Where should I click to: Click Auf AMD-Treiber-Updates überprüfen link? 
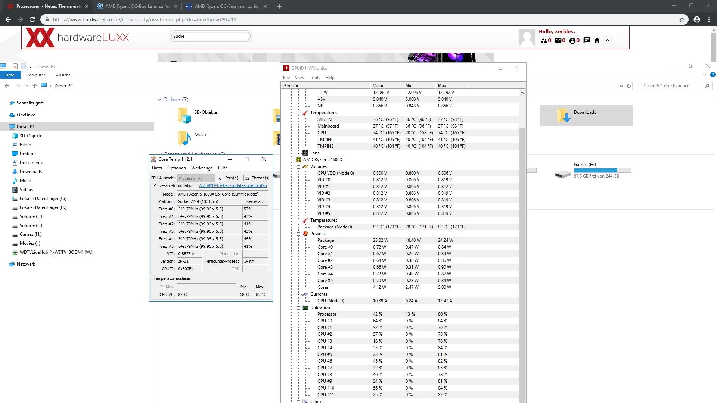(233, 185)
